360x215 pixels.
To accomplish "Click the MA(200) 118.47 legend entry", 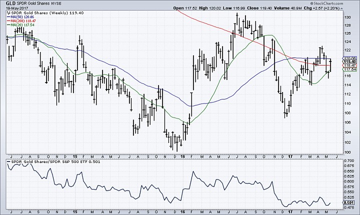I will (x=21, y=21).
